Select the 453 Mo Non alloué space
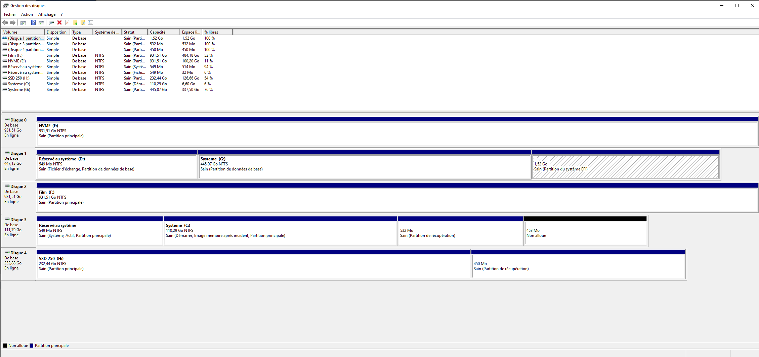This screenshot has height=357, width=759. tap(585, 231)
